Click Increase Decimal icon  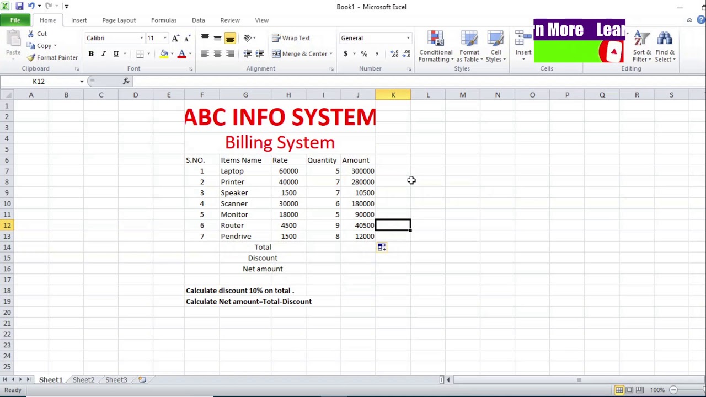coord(394,54)
